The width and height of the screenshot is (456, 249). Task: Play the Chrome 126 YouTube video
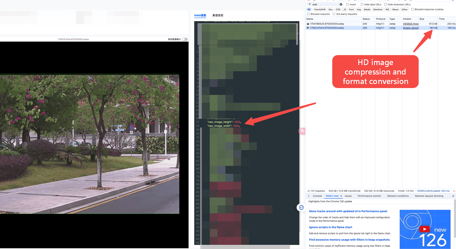[425, 229]
